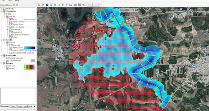Expand the 1D geometry node
This screenshot has width=209, height=111.
point(5,14)
